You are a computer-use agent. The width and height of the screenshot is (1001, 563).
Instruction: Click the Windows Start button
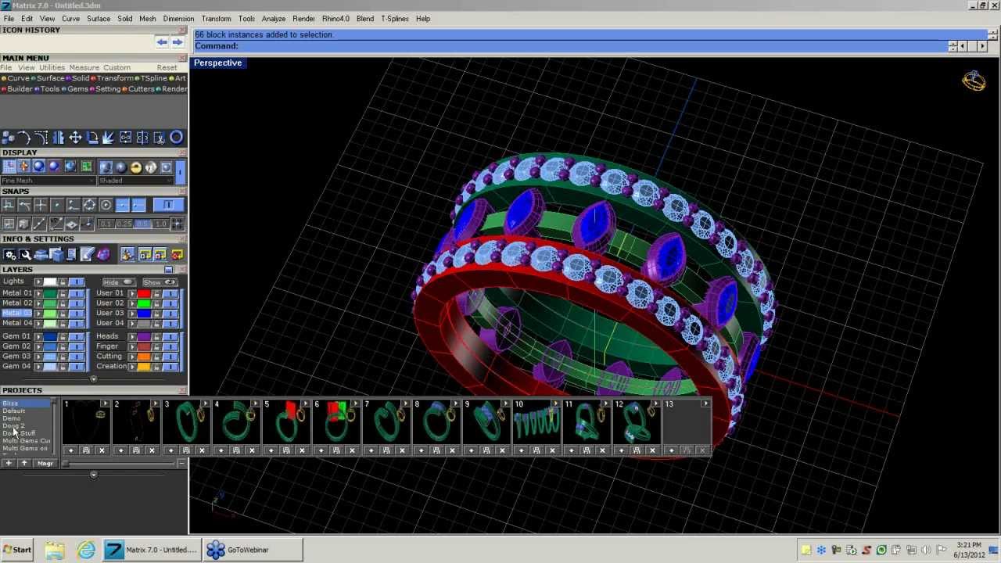17,550
